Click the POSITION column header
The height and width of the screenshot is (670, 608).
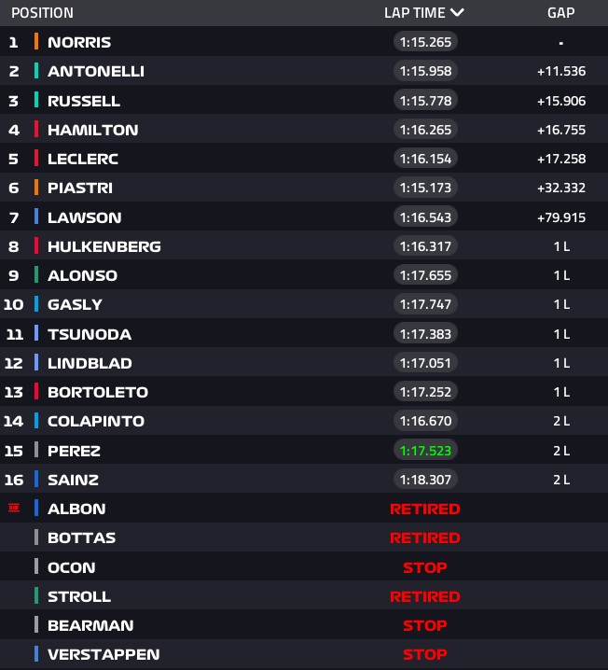(x=42, y=13)
